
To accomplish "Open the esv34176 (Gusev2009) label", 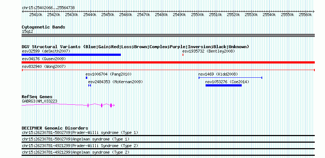I will pyautogui.click(x=44, y=59).
